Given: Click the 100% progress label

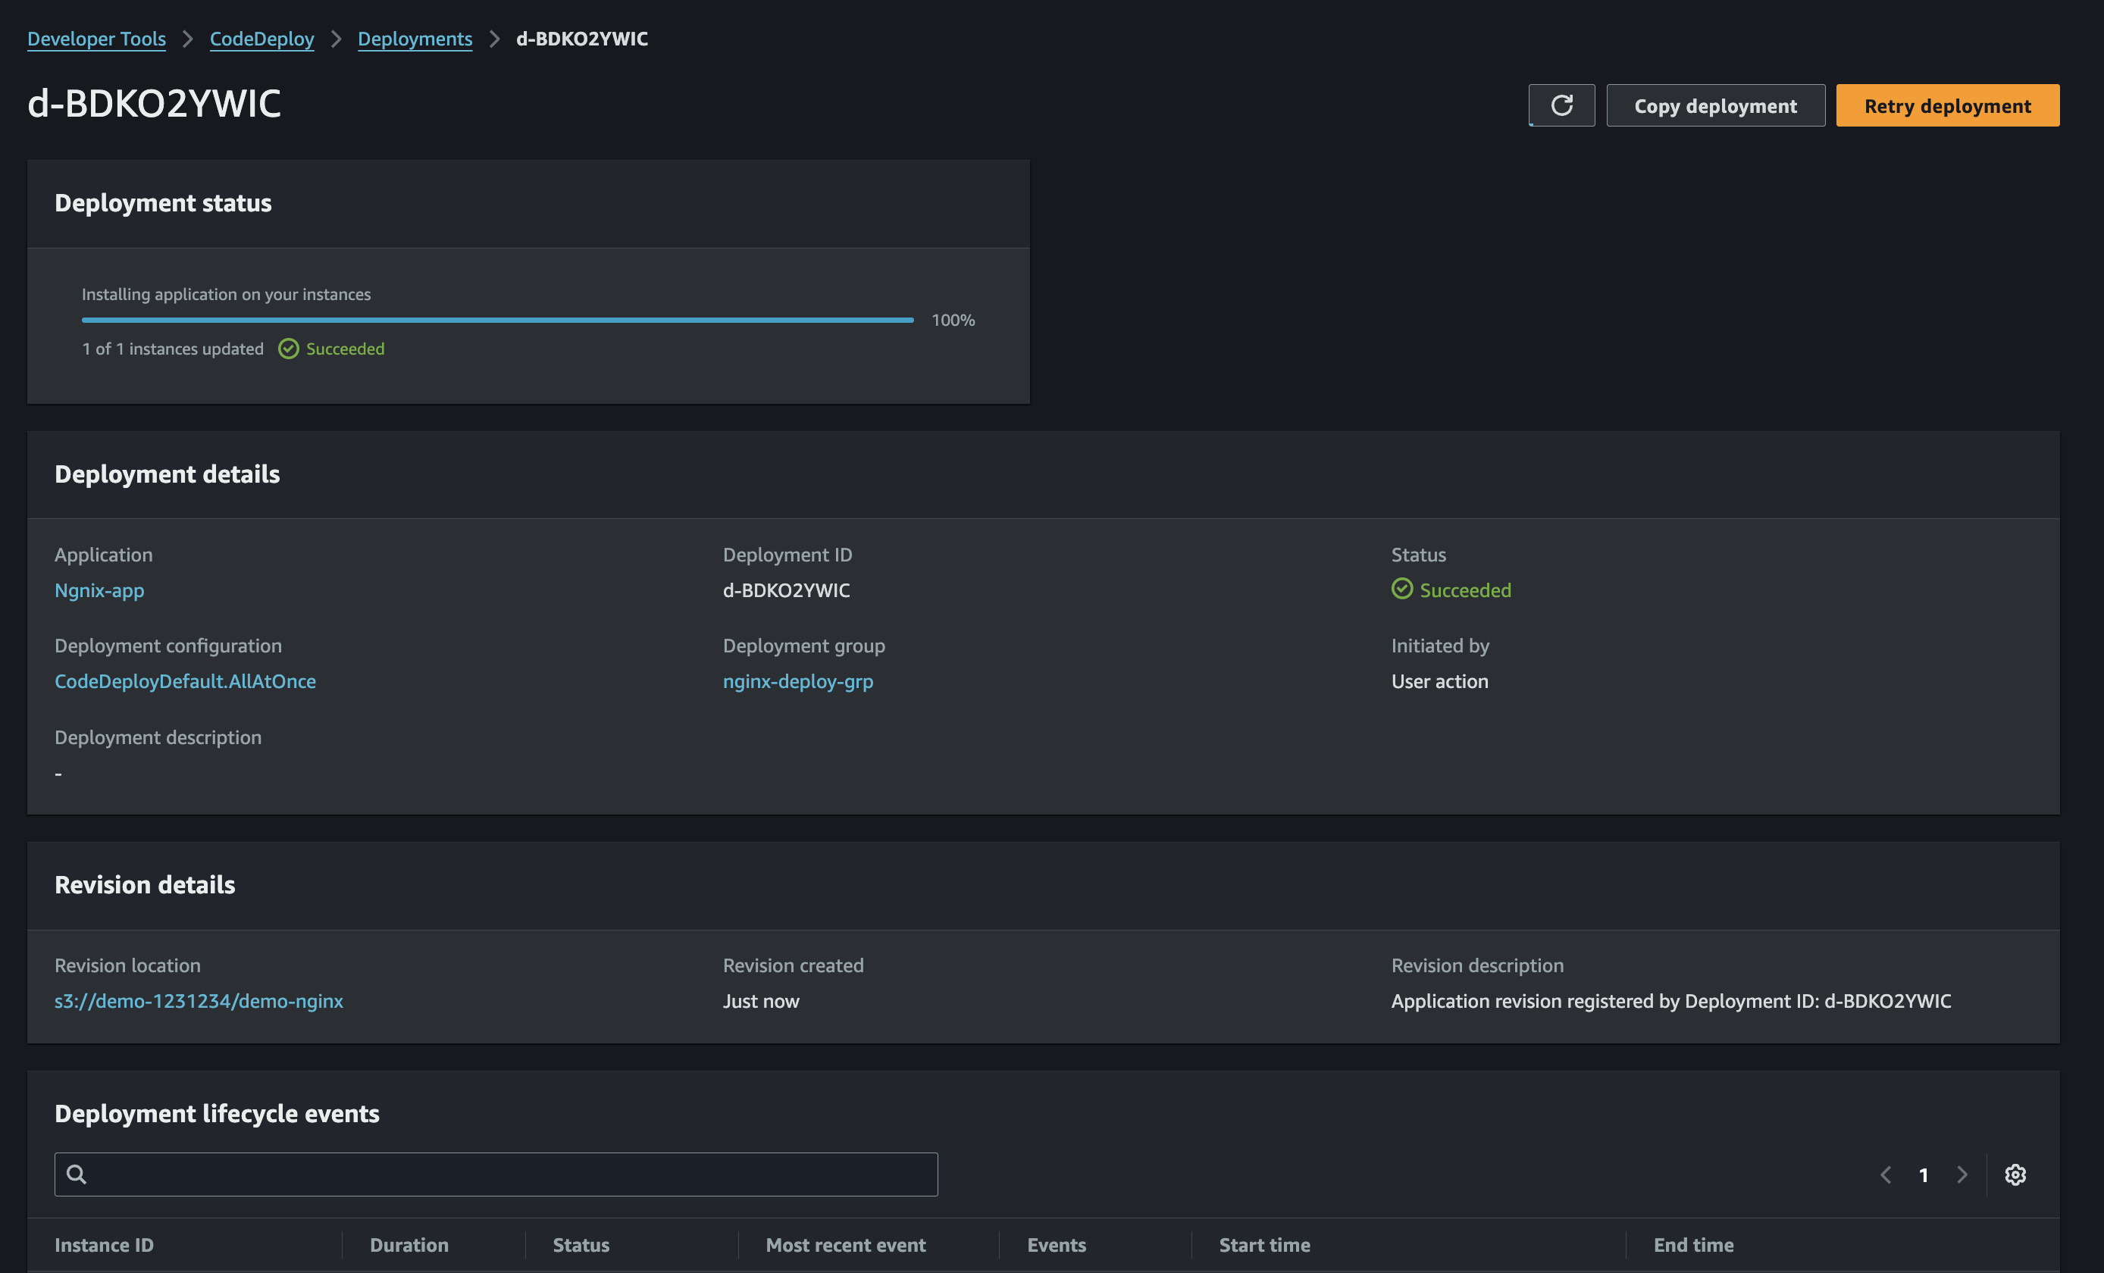Looking at the screenshot, I should click(953, 319).
